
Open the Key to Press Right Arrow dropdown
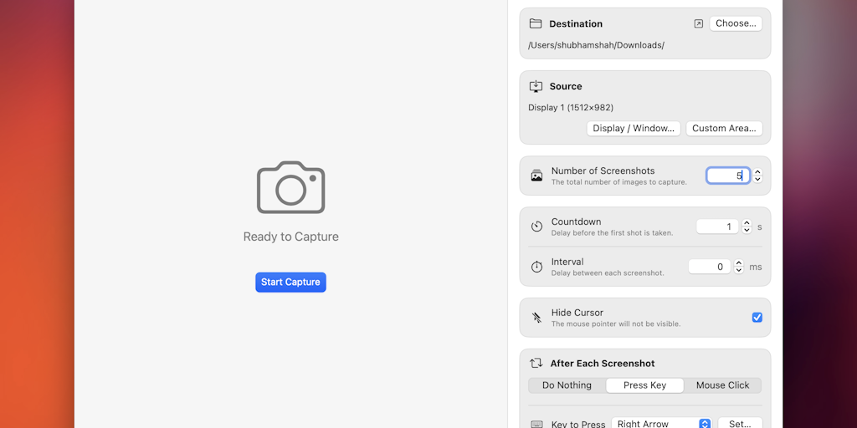661,424
